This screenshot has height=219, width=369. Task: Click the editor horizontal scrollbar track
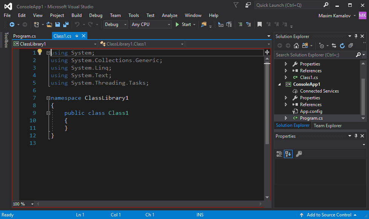point(149,204)
